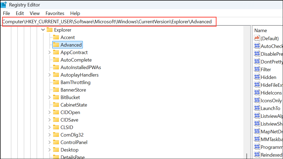Screen dimensions: 283x159
Task: Open the Edit menu
Action: coord(20,13)
